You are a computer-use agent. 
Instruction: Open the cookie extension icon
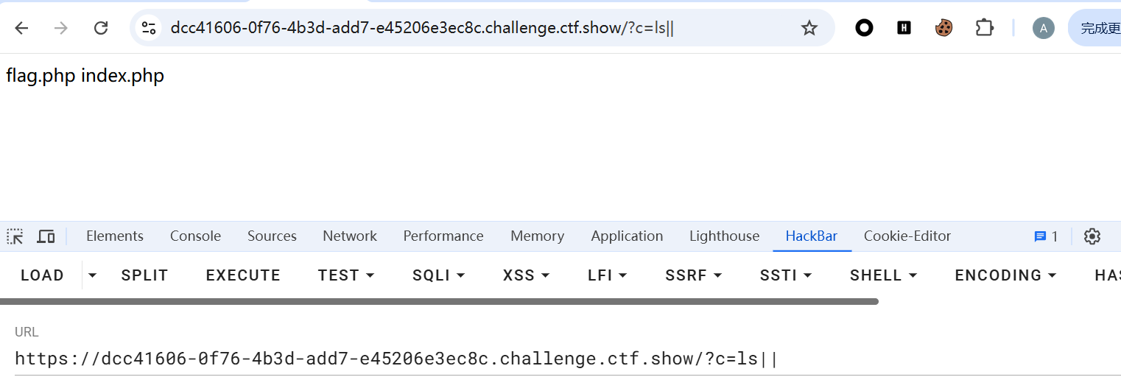coord(943,28)
